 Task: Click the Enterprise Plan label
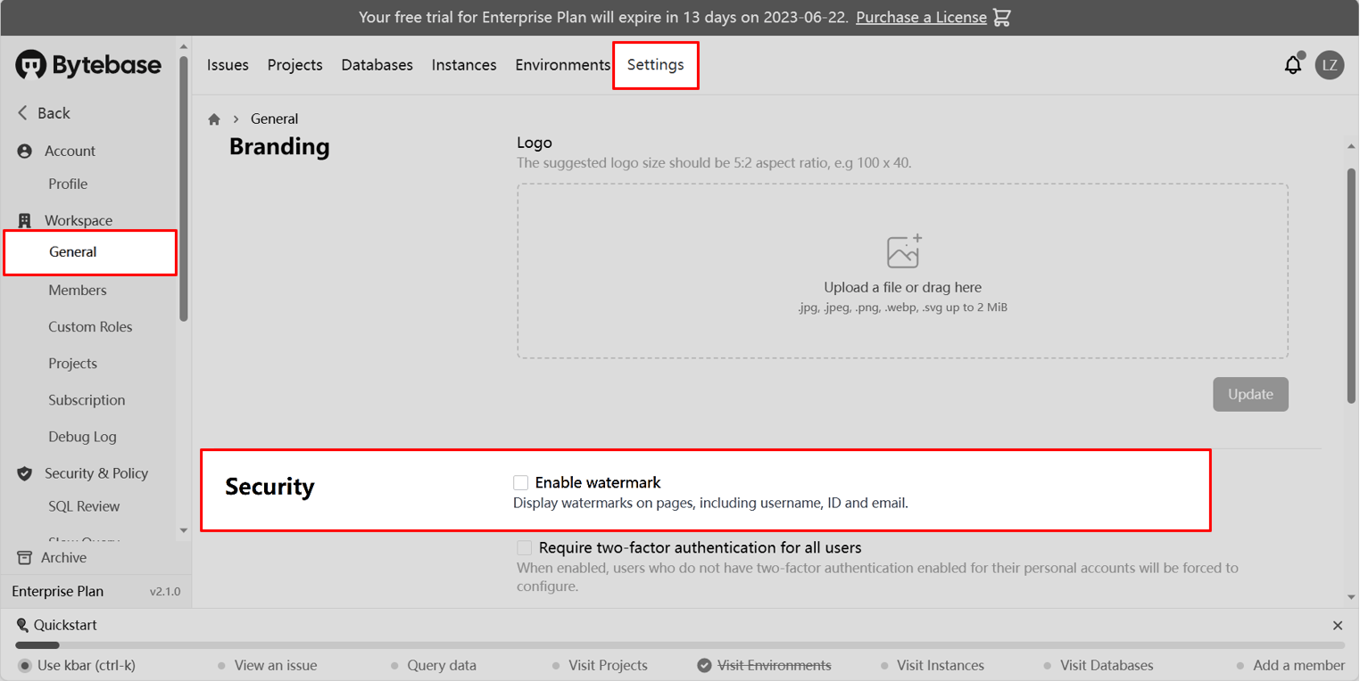pos(58,592)
